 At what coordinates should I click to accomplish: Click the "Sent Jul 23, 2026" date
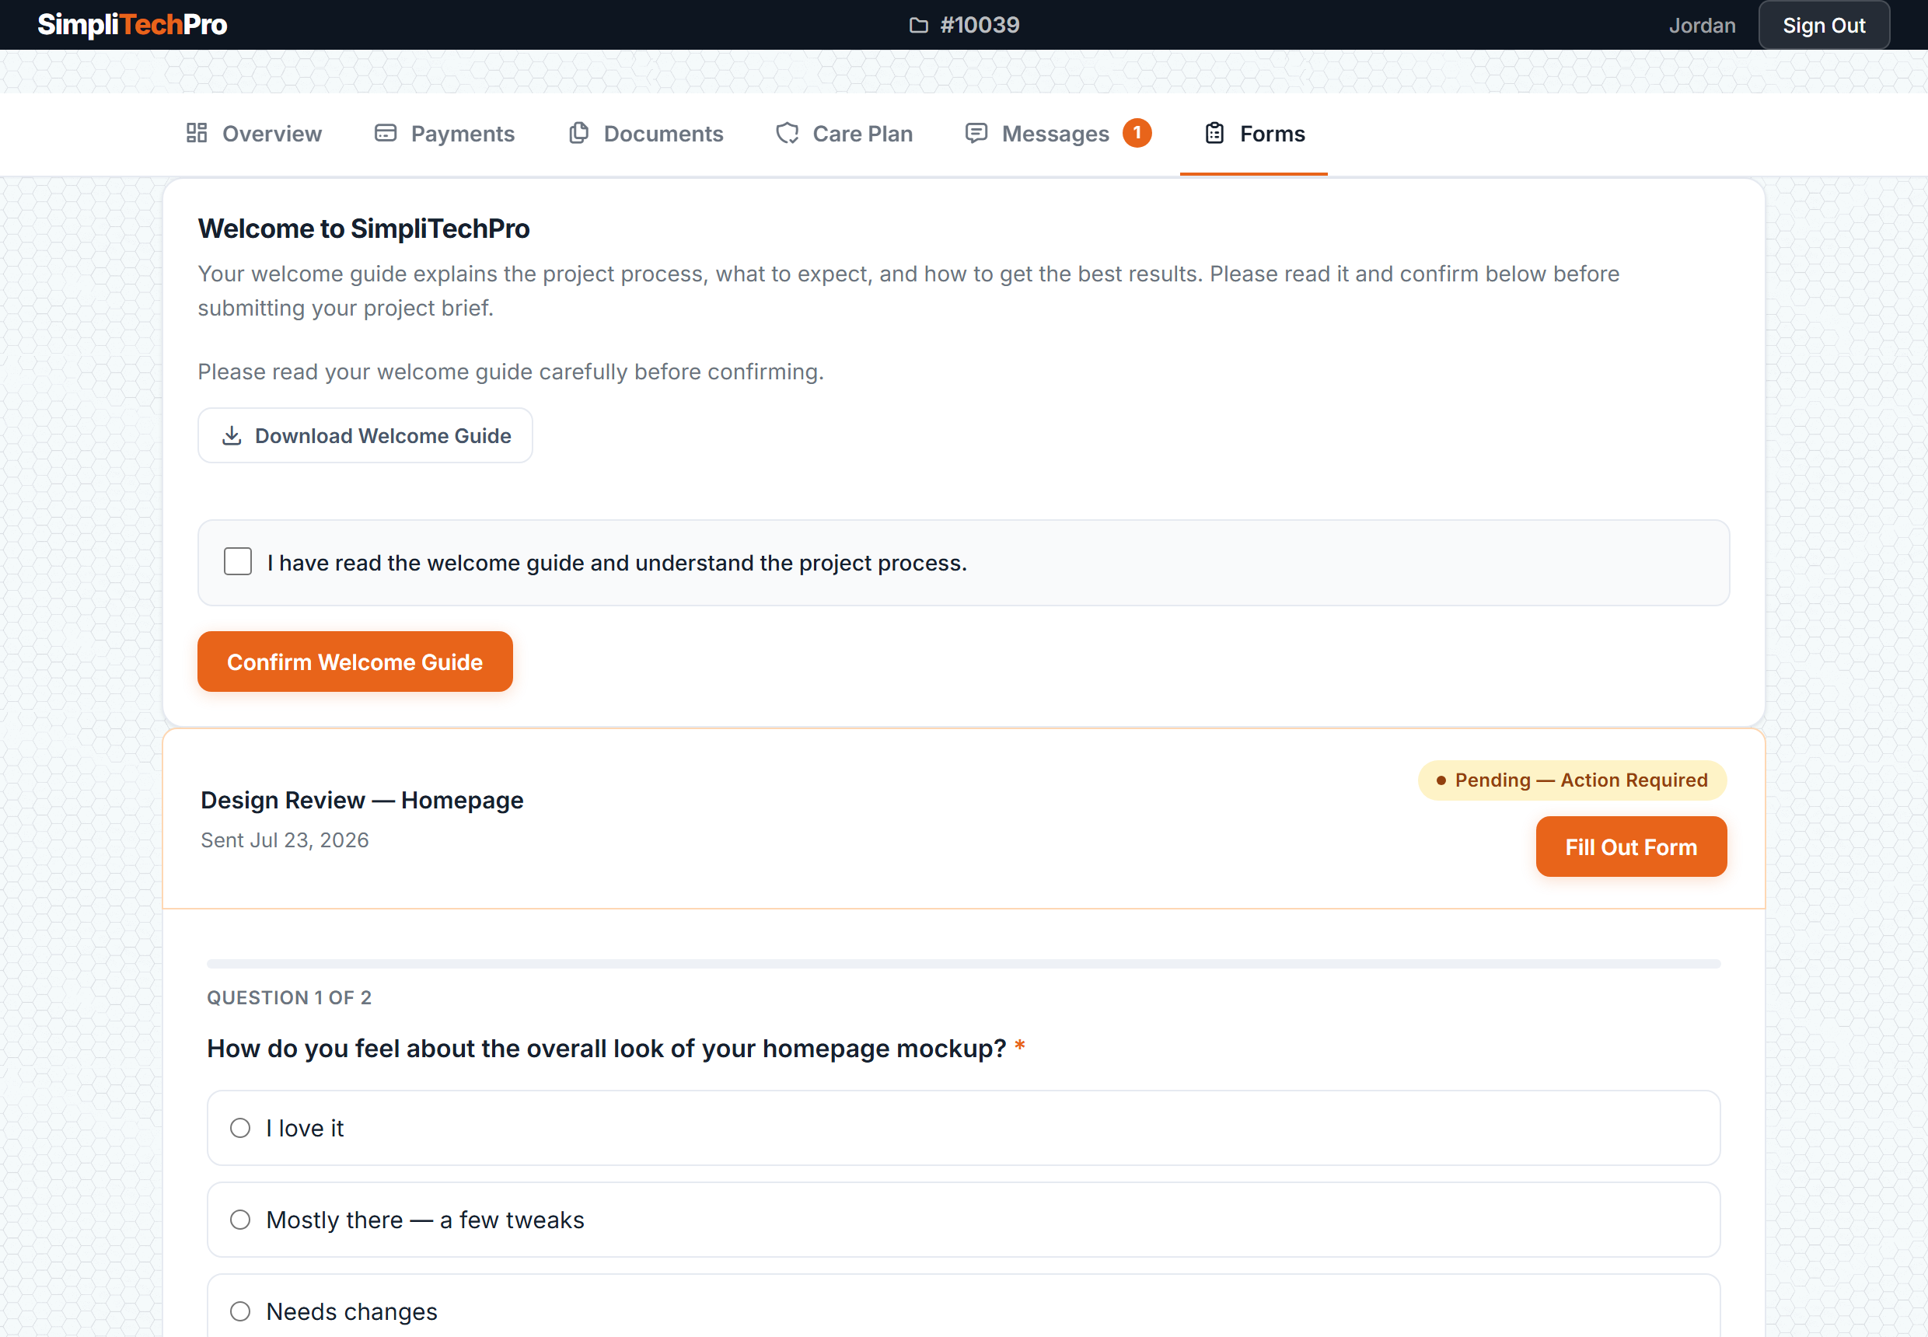[285, 840]
